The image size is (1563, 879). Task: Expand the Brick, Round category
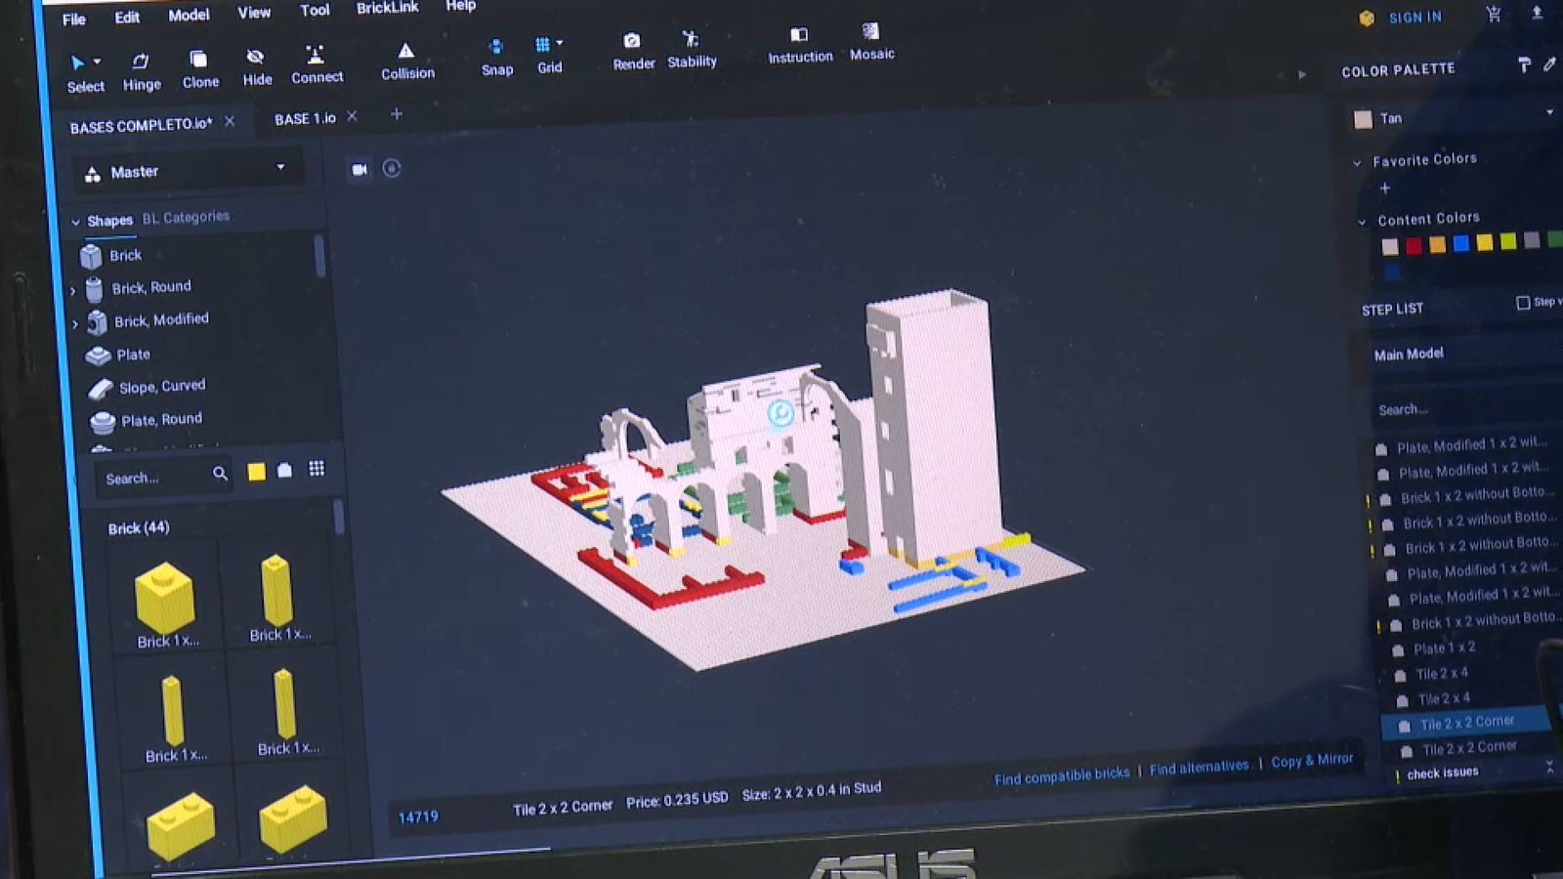73,290
